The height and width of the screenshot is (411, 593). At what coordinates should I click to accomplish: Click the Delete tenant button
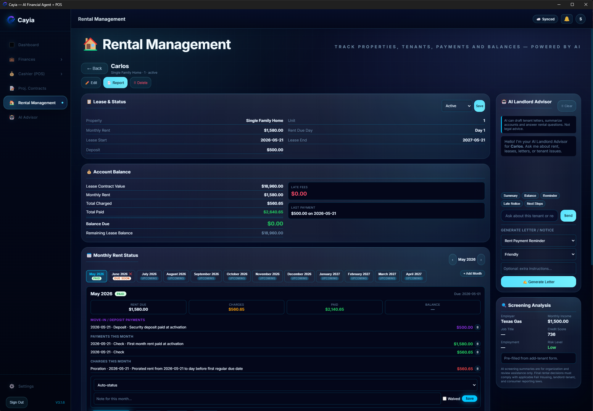click(x=141, y=83)
